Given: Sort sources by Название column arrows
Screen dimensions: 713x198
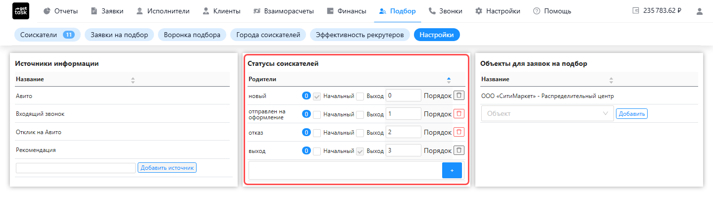Looking at the screenshot, I should [133, 80].
